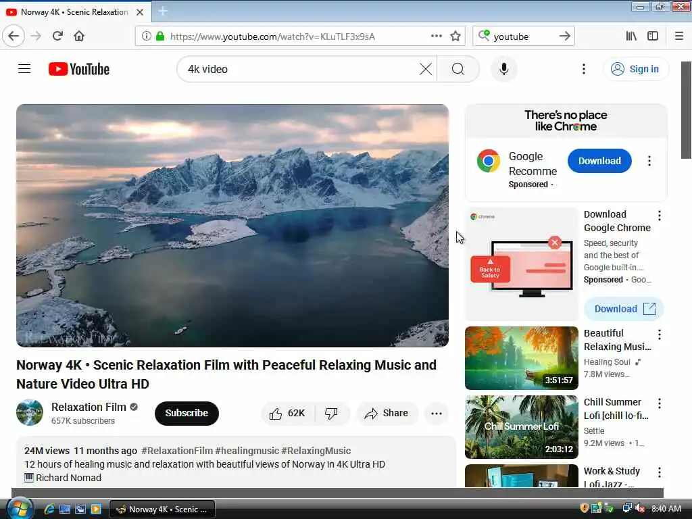692x519 pixels.
Task: Open options for Work & Study Lofi video
Action: 660,472
